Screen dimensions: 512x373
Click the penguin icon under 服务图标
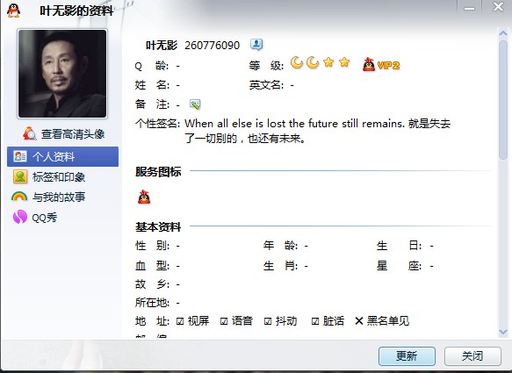pos(144,197)
